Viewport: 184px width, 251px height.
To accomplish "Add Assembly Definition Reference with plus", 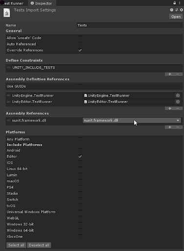I will (170, 108).
